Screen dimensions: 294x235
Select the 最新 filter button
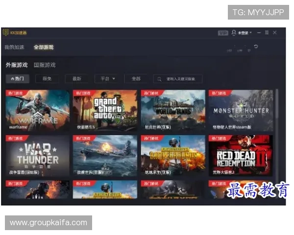pos(77,78)
